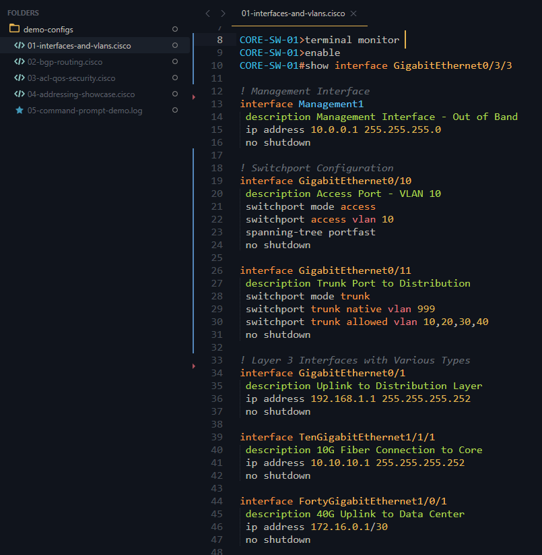Go forward with the right arrow
542x555 pixels.
pyautogui.click(x=223, y=13)
